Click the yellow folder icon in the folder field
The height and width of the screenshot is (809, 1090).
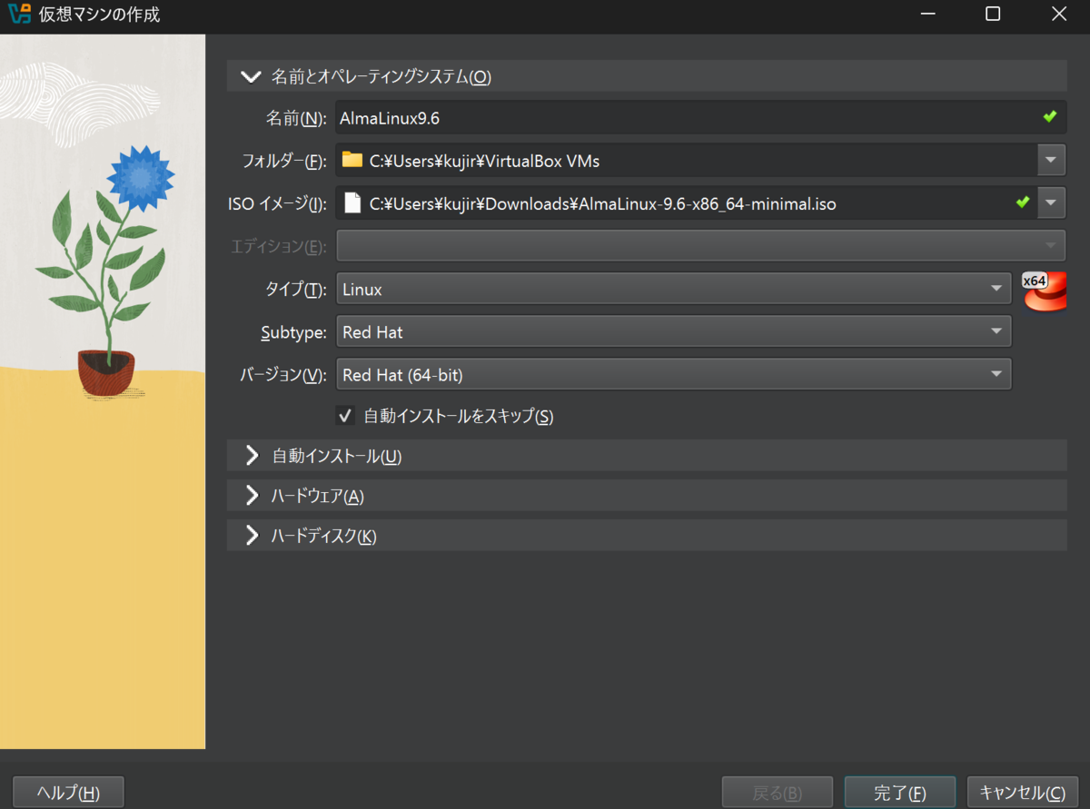pyautogui.click(x=352, y=161)
